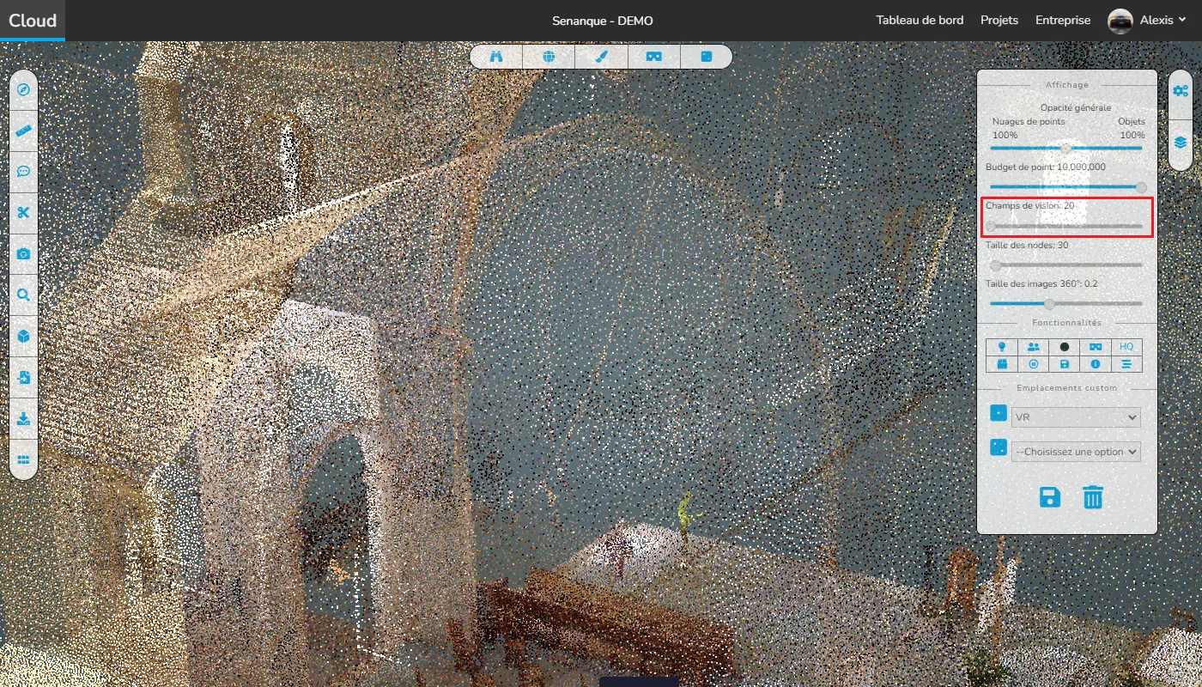Select the scissors clipping tool
The height and width of the screenshot is (687, 1202).
click(23, 212)
